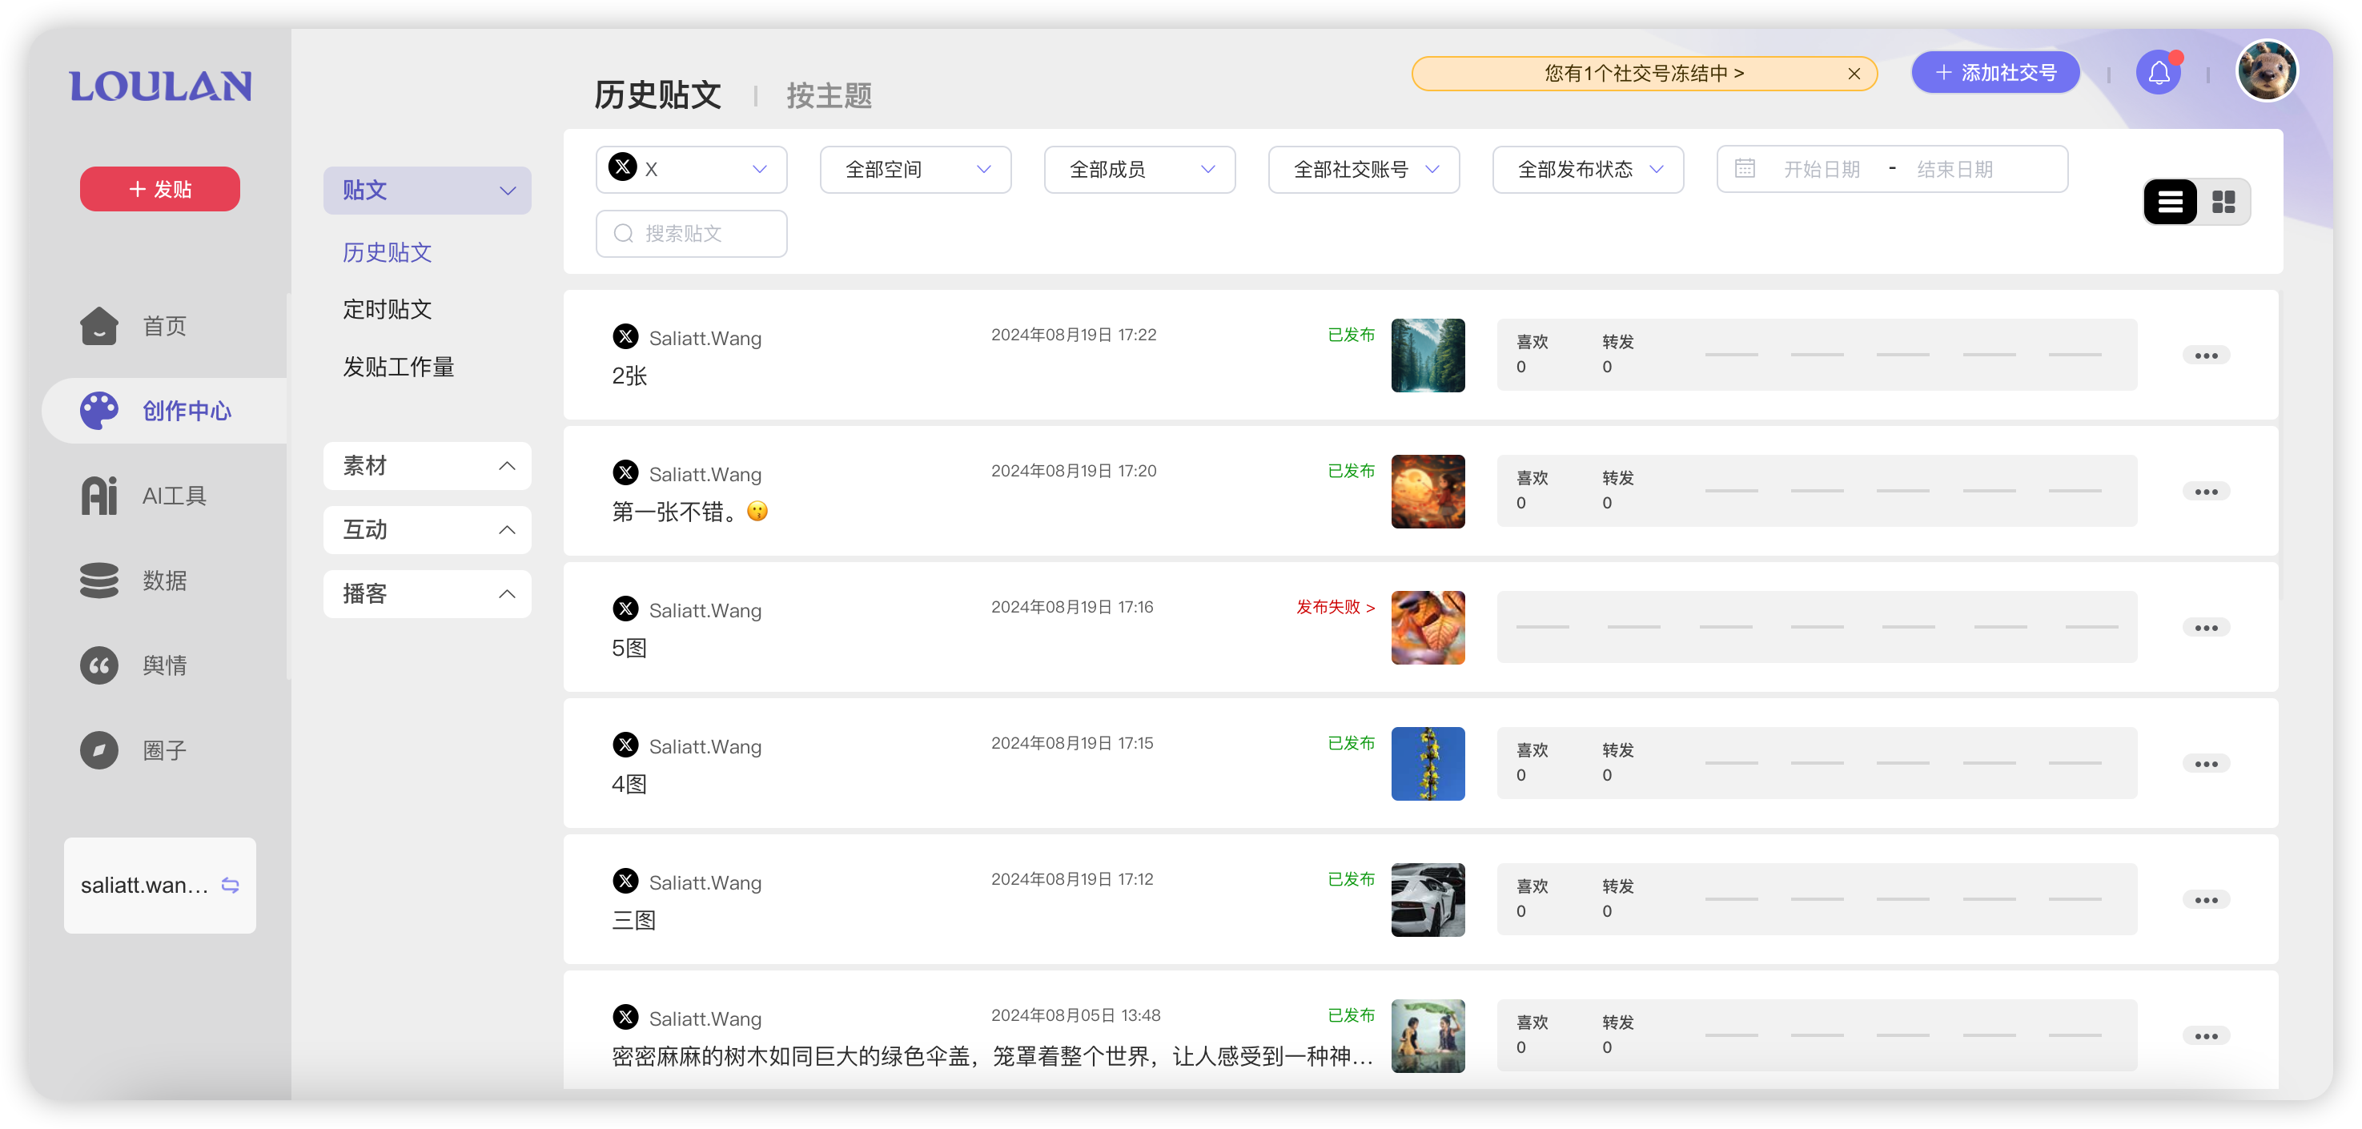Open the 数据 database icon
This screenshot has width=2362, height=1129.
[x=99, y=580]
